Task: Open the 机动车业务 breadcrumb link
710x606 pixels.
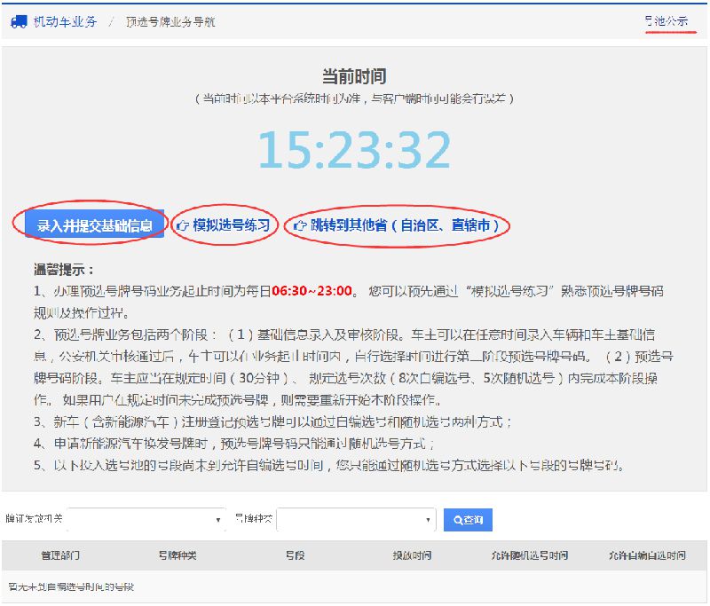Action: [65, 21]
